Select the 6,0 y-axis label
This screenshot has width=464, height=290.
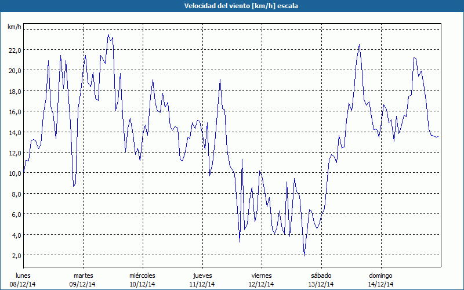point(16,215)
